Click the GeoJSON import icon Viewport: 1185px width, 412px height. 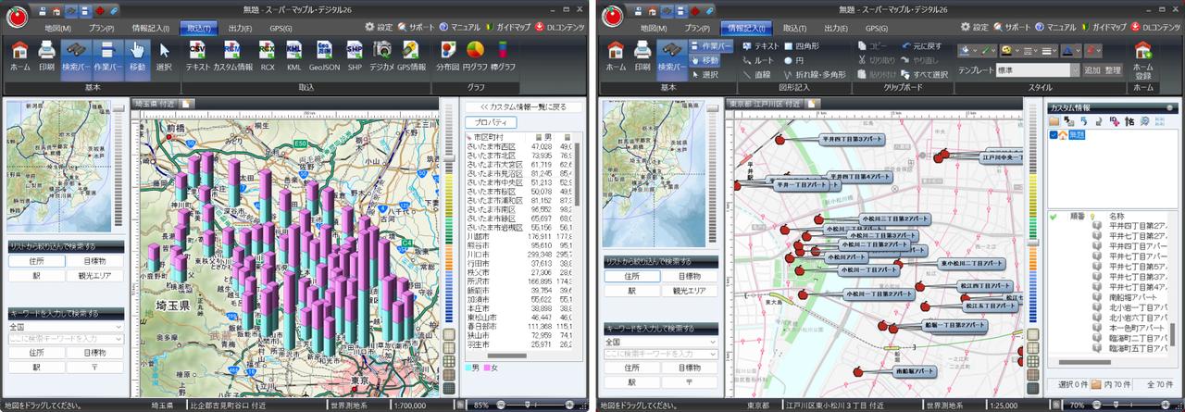[324, 56]
